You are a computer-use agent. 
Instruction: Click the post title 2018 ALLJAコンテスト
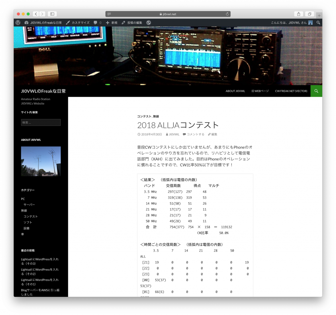(x=178, y=125)
